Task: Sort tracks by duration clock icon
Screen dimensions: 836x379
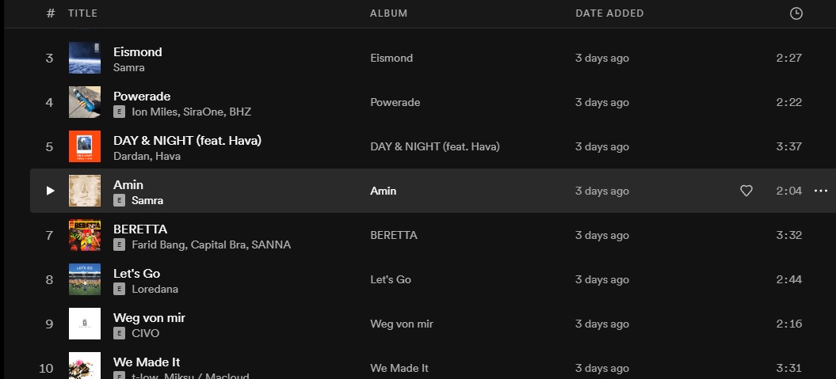Action: click(x=796, y=13)
